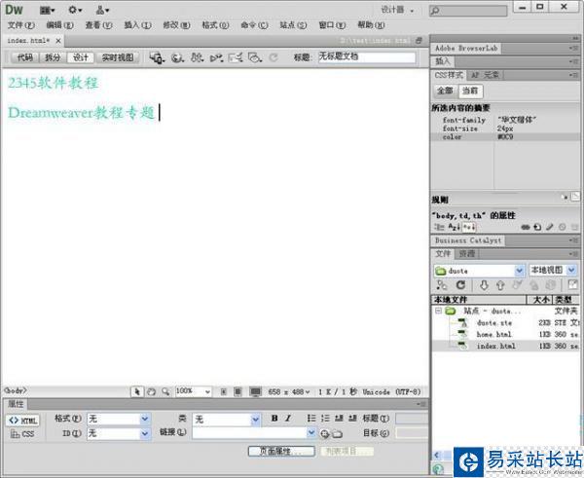Open the Link field dropdown arrow
584x478 pixels.
pos(311,432)
